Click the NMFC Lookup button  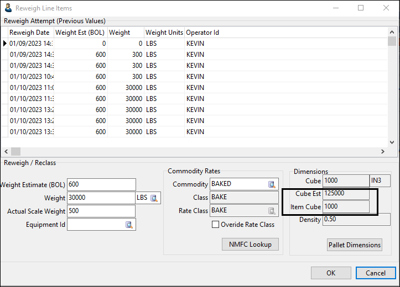point(250,244)
